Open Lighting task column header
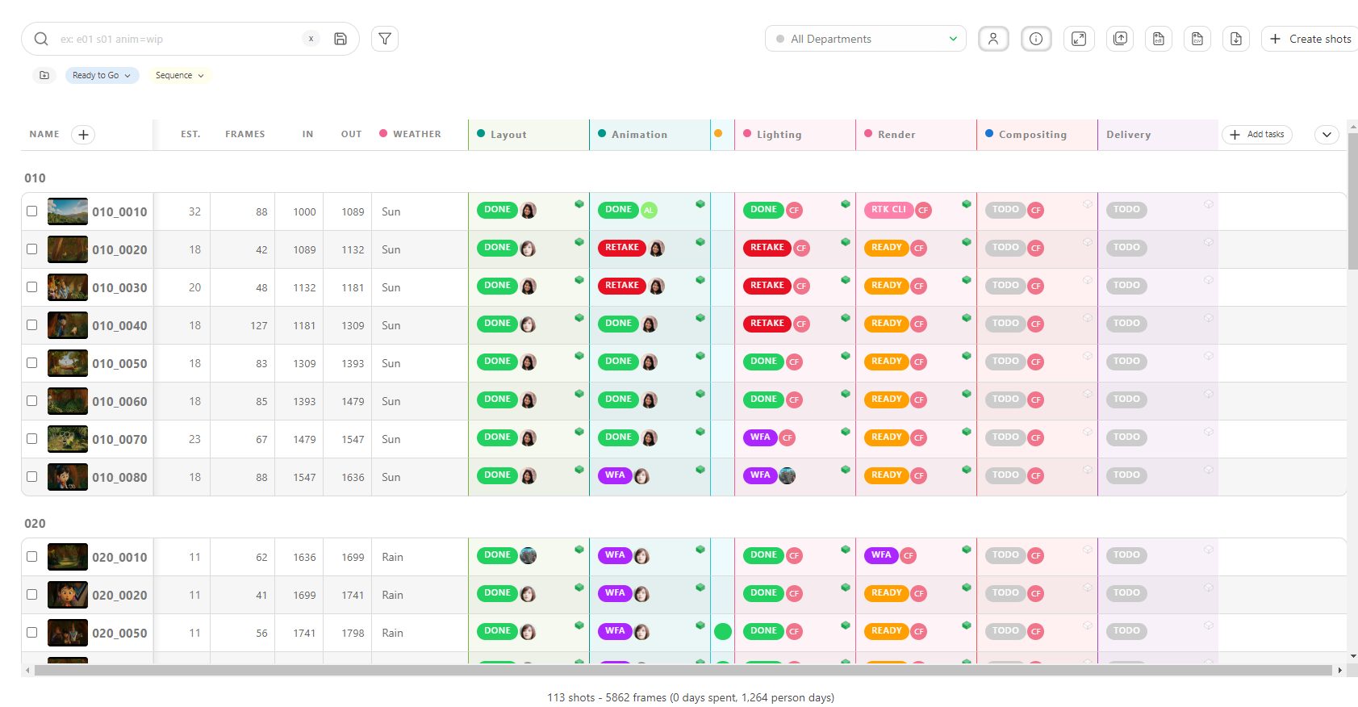The image size is (1358, 707). (779, 135)
